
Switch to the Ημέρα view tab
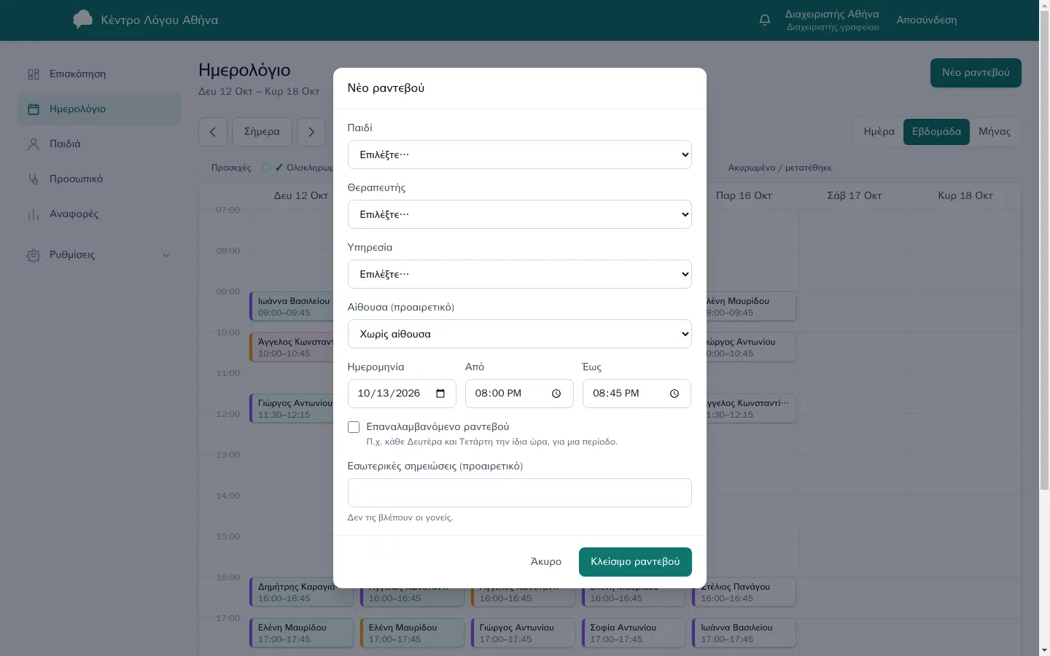879,132
